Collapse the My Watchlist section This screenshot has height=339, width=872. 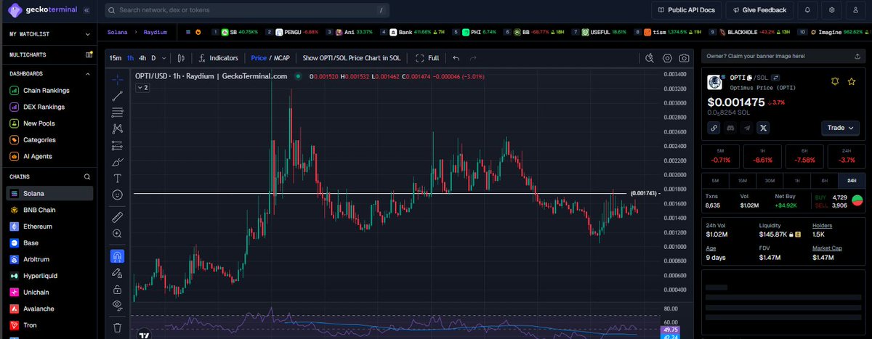pos(88,34)
